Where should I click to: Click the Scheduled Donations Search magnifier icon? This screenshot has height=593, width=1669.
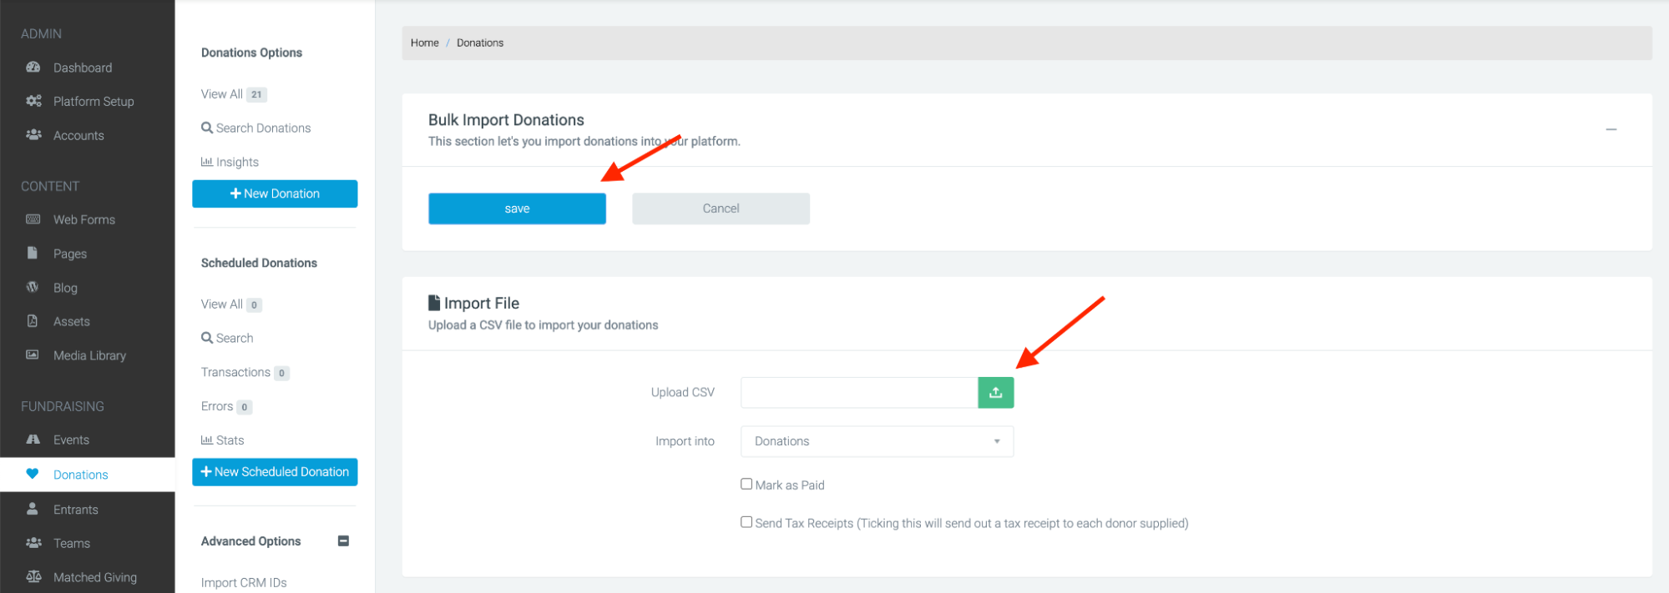coord(207,338)
